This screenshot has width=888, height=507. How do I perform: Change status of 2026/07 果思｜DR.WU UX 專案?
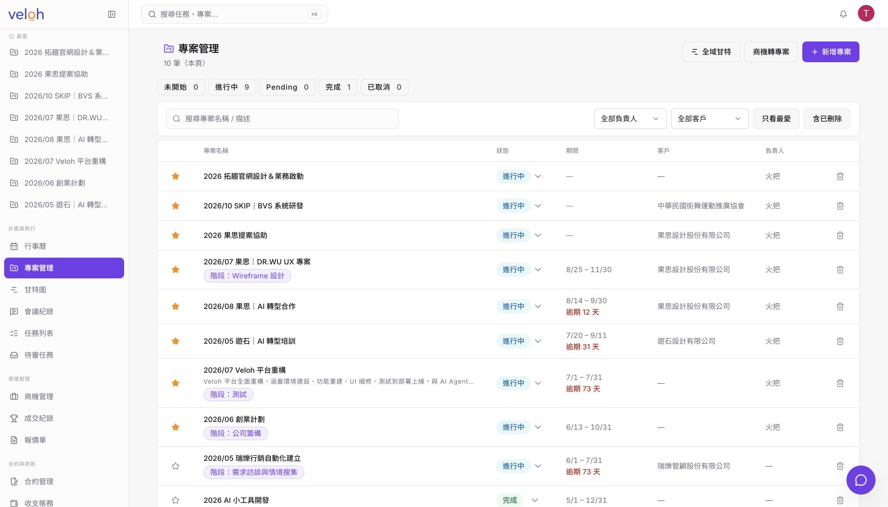point(519,270)
